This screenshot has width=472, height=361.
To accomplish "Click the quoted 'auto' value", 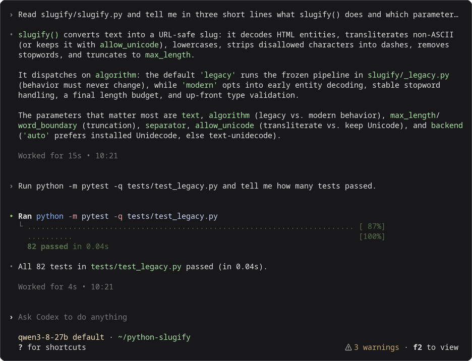I will (36, 136).
